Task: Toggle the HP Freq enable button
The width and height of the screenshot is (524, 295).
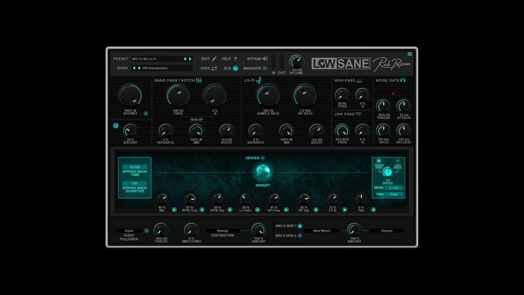Action: click(x=286, y=209)
